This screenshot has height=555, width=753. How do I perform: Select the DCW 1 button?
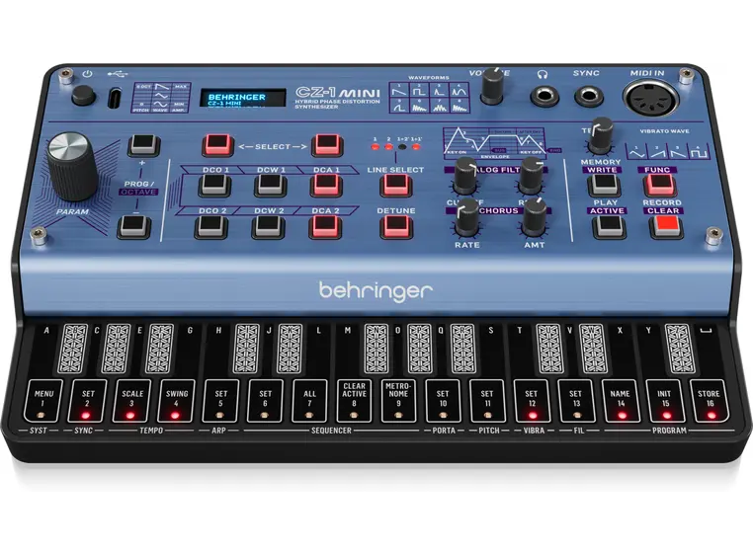[x=271, y=186]
